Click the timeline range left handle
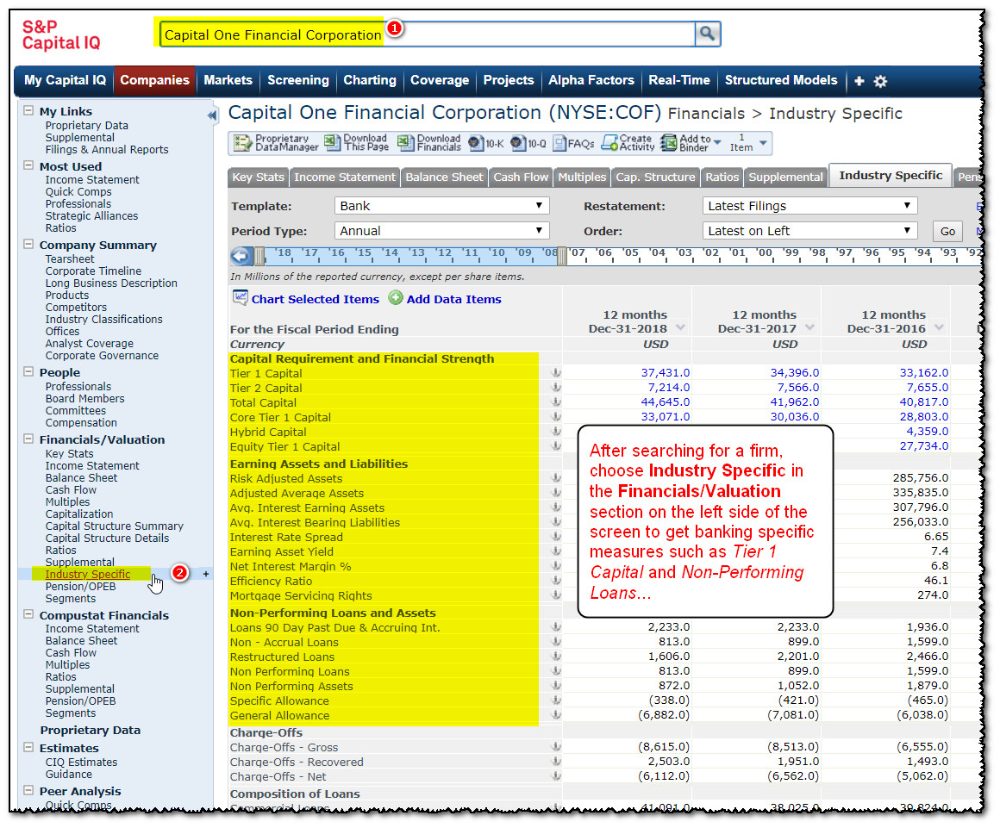 coord(259,256)
